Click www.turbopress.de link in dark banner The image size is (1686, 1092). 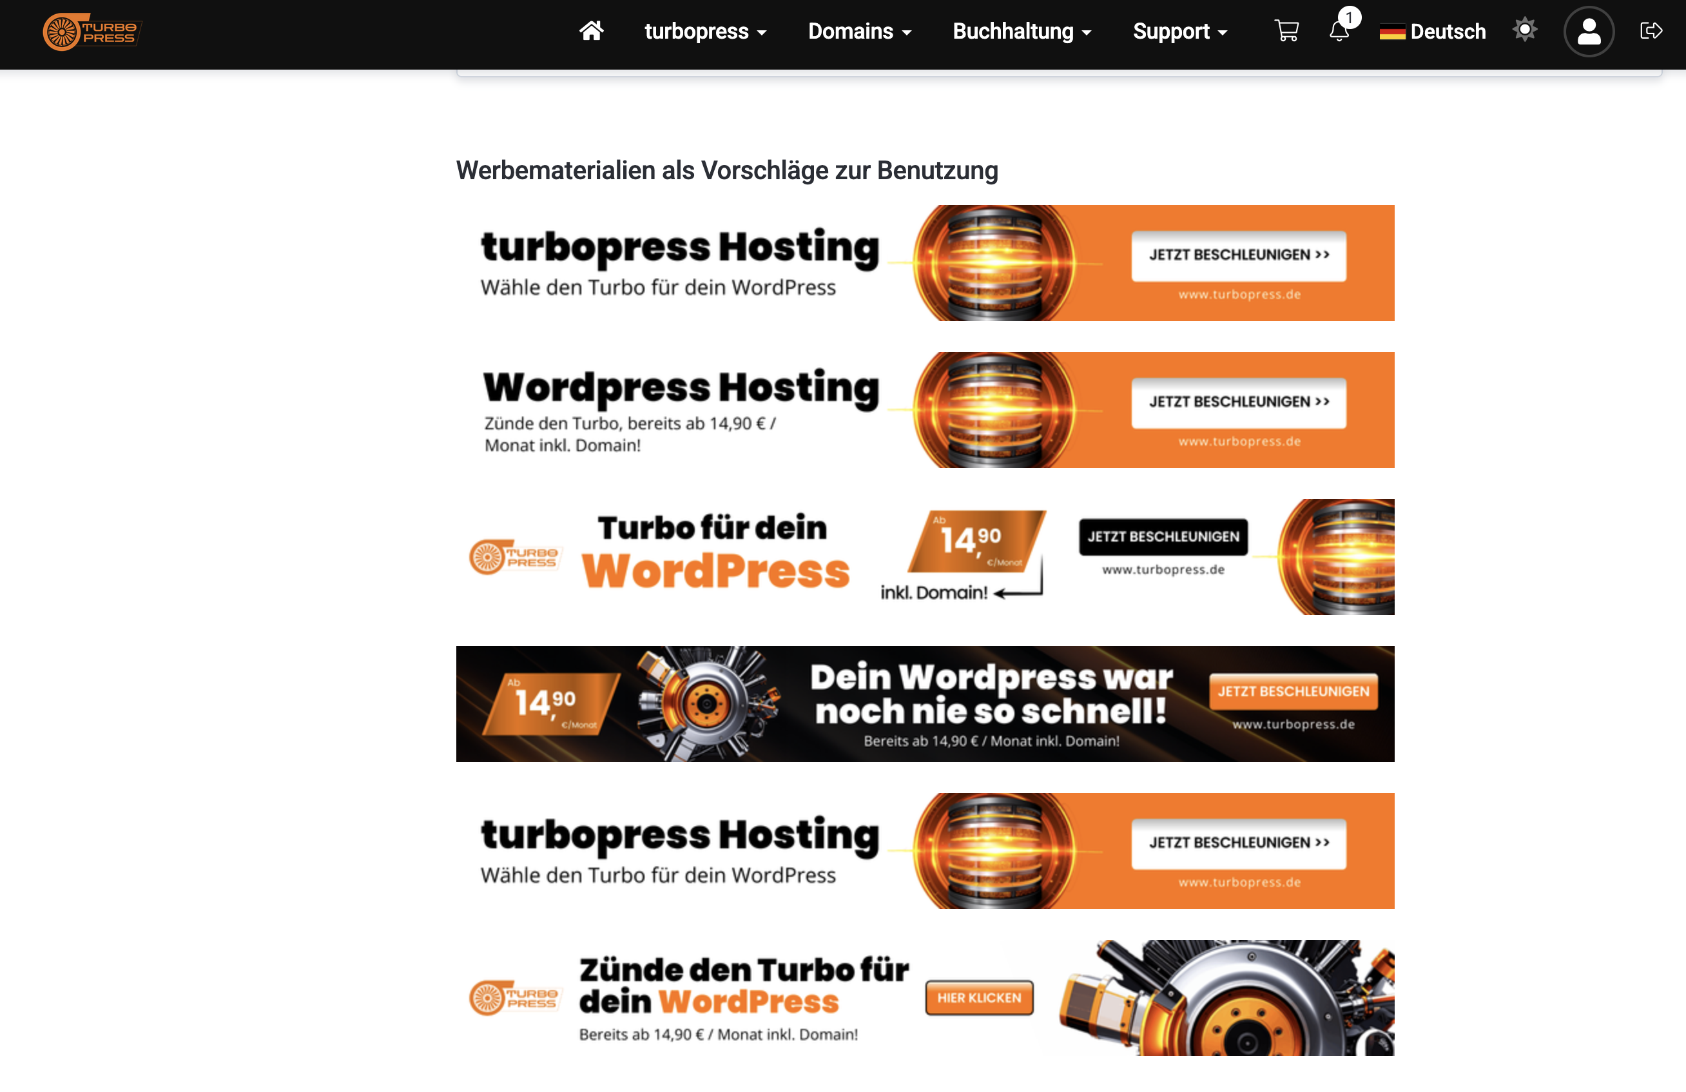click(1293, 724)
